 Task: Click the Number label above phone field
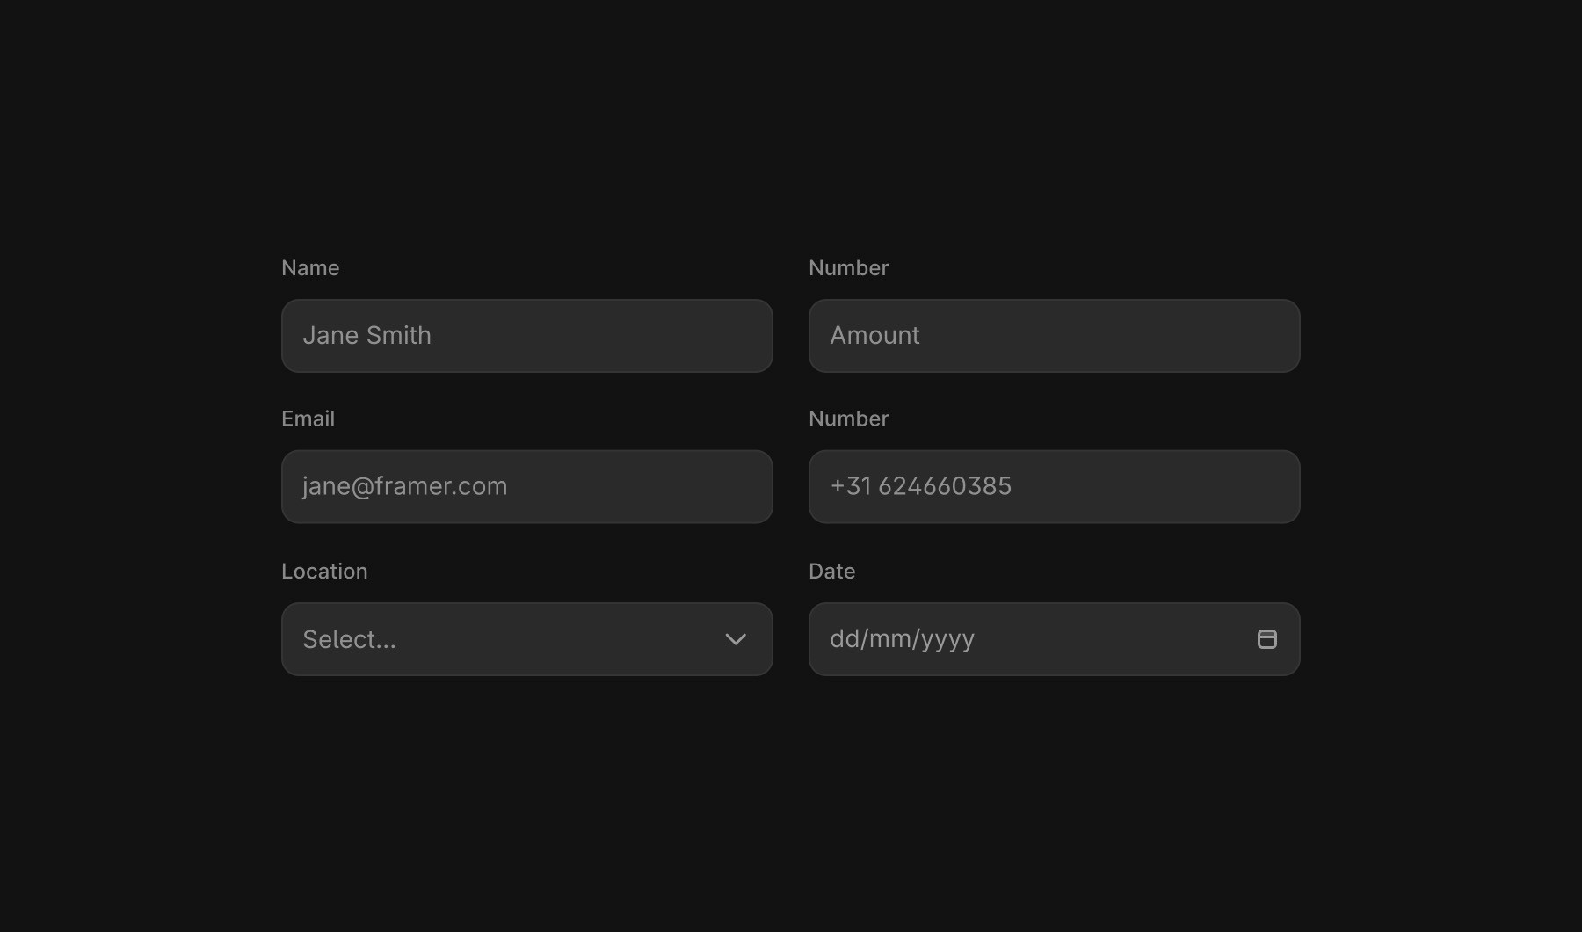click(848, 419)
